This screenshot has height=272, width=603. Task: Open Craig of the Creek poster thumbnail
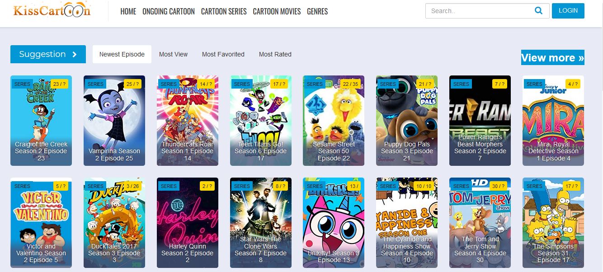(x=41, y=120)
